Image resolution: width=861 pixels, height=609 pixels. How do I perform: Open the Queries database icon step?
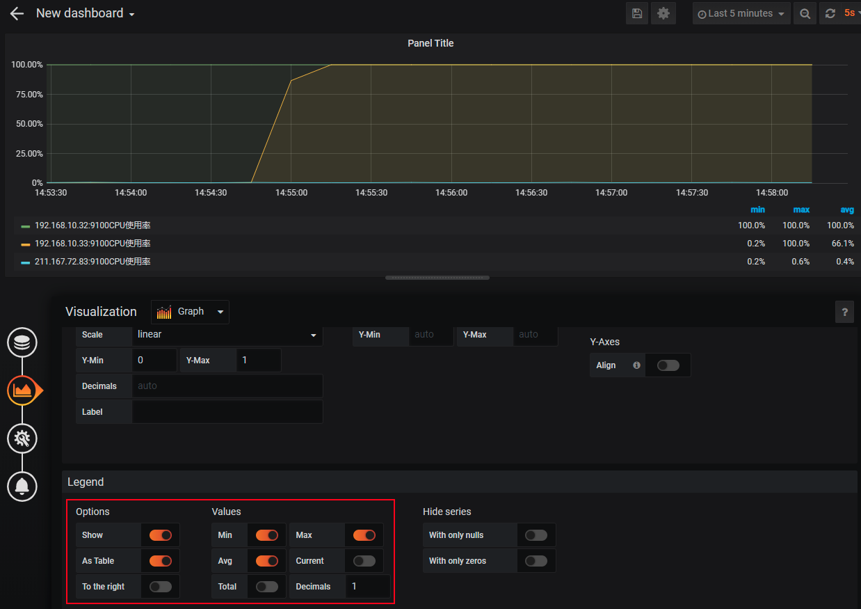tap(22, 342)
